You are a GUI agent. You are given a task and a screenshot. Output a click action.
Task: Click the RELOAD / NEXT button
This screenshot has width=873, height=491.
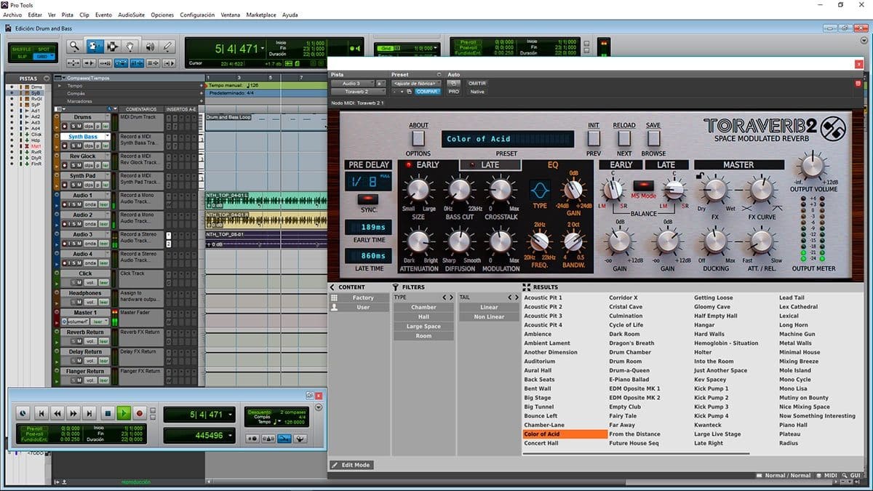click(623, 137)
